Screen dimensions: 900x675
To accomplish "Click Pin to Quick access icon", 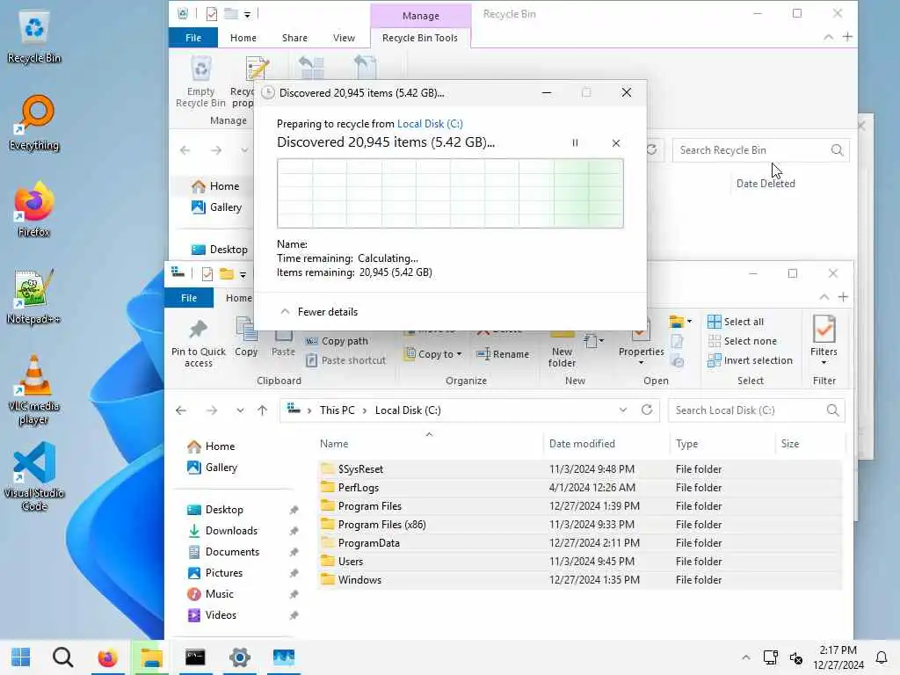I will point(199,343).
